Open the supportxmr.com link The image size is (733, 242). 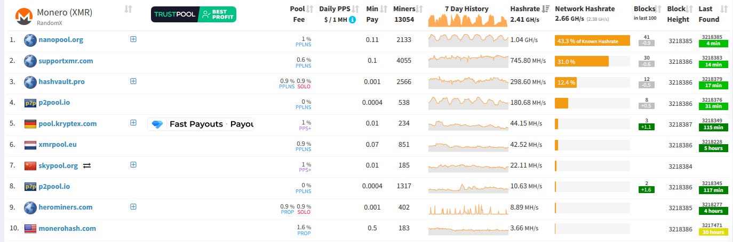(x=66, y=61)
